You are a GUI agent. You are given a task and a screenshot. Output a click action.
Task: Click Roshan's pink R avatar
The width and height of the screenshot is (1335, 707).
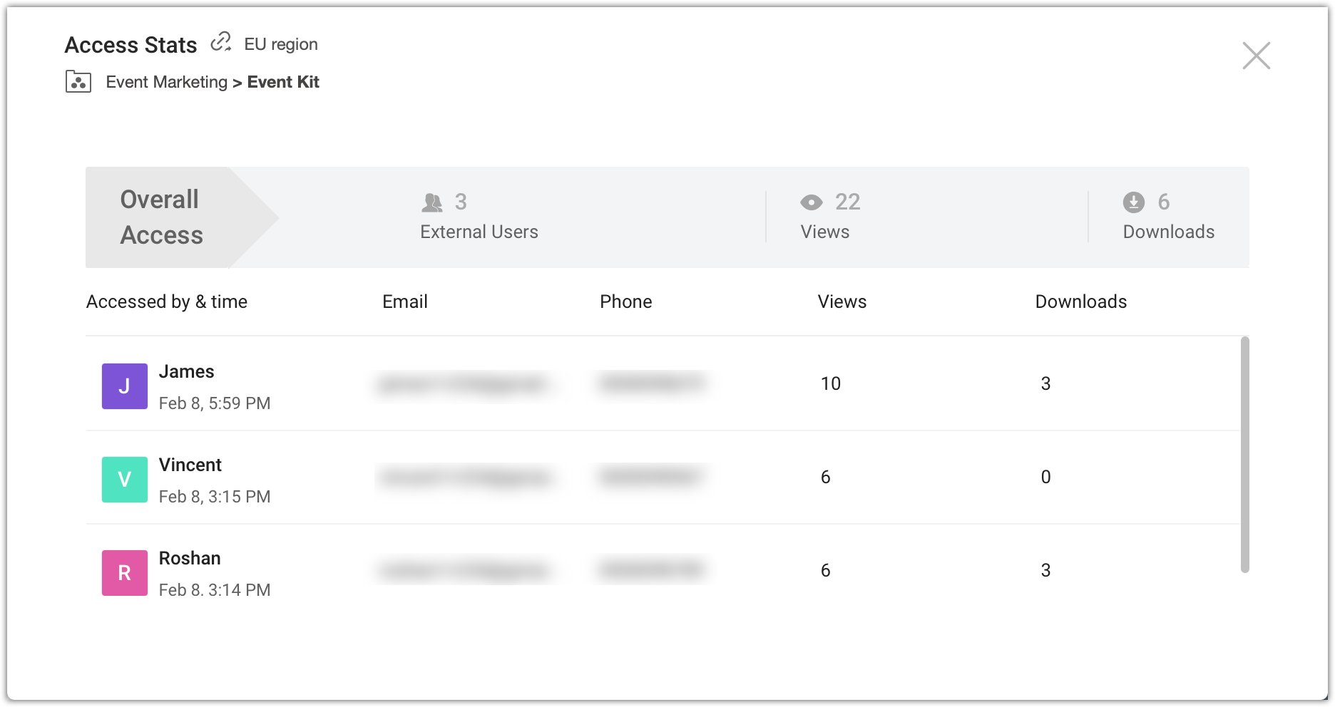pyautogui.click(x=125, y=573)
